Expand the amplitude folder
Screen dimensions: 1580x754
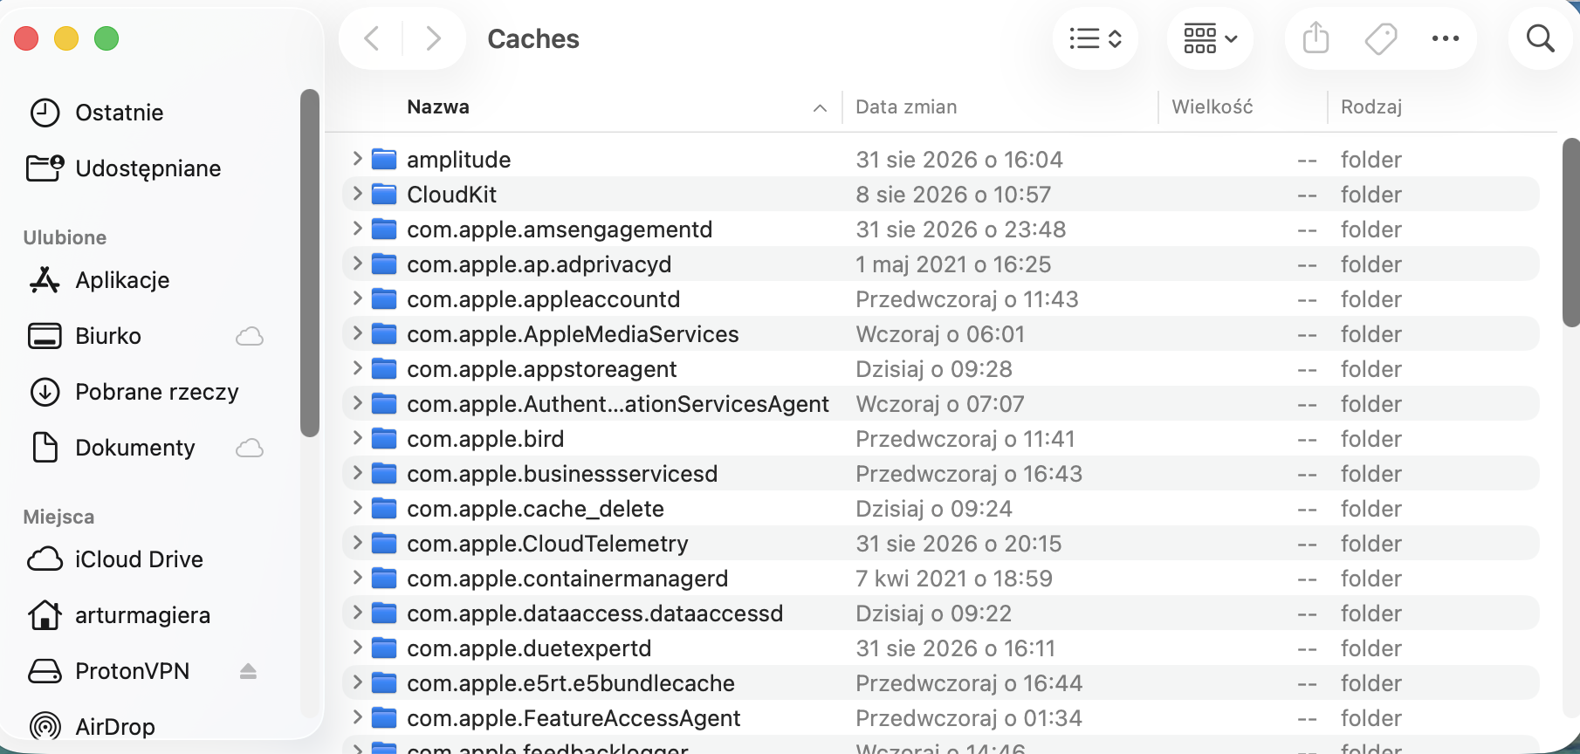[x=357, y=159]
